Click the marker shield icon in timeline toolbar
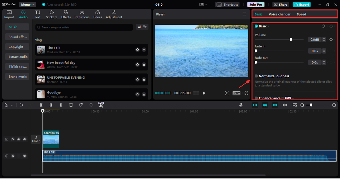The height and width of the screenshot is (179, 340). [x=91, y=105]
